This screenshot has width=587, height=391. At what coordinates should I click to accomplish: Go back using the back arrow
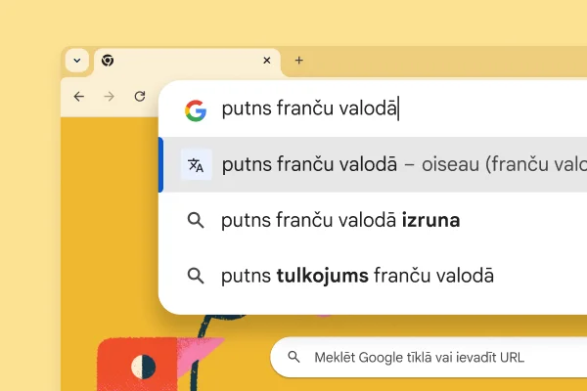coord(79,97)
